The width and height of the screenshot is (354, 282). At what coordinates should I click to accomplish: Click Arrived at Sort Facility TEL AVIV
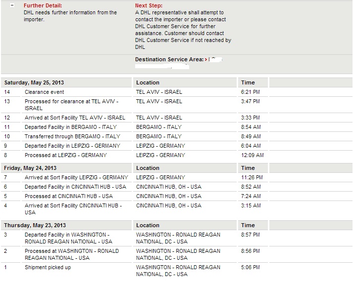(75, 118)
